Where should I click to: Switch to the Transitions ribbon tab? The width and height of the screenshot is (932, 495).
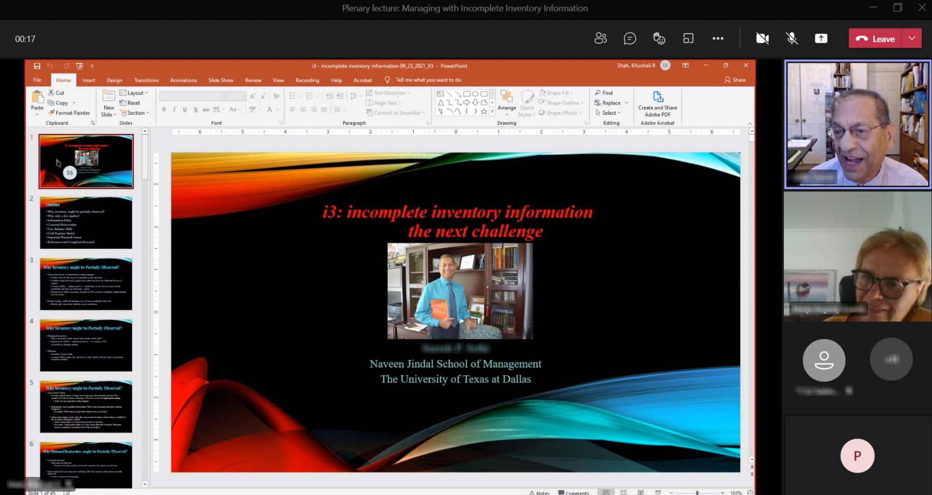pos(146,80)
